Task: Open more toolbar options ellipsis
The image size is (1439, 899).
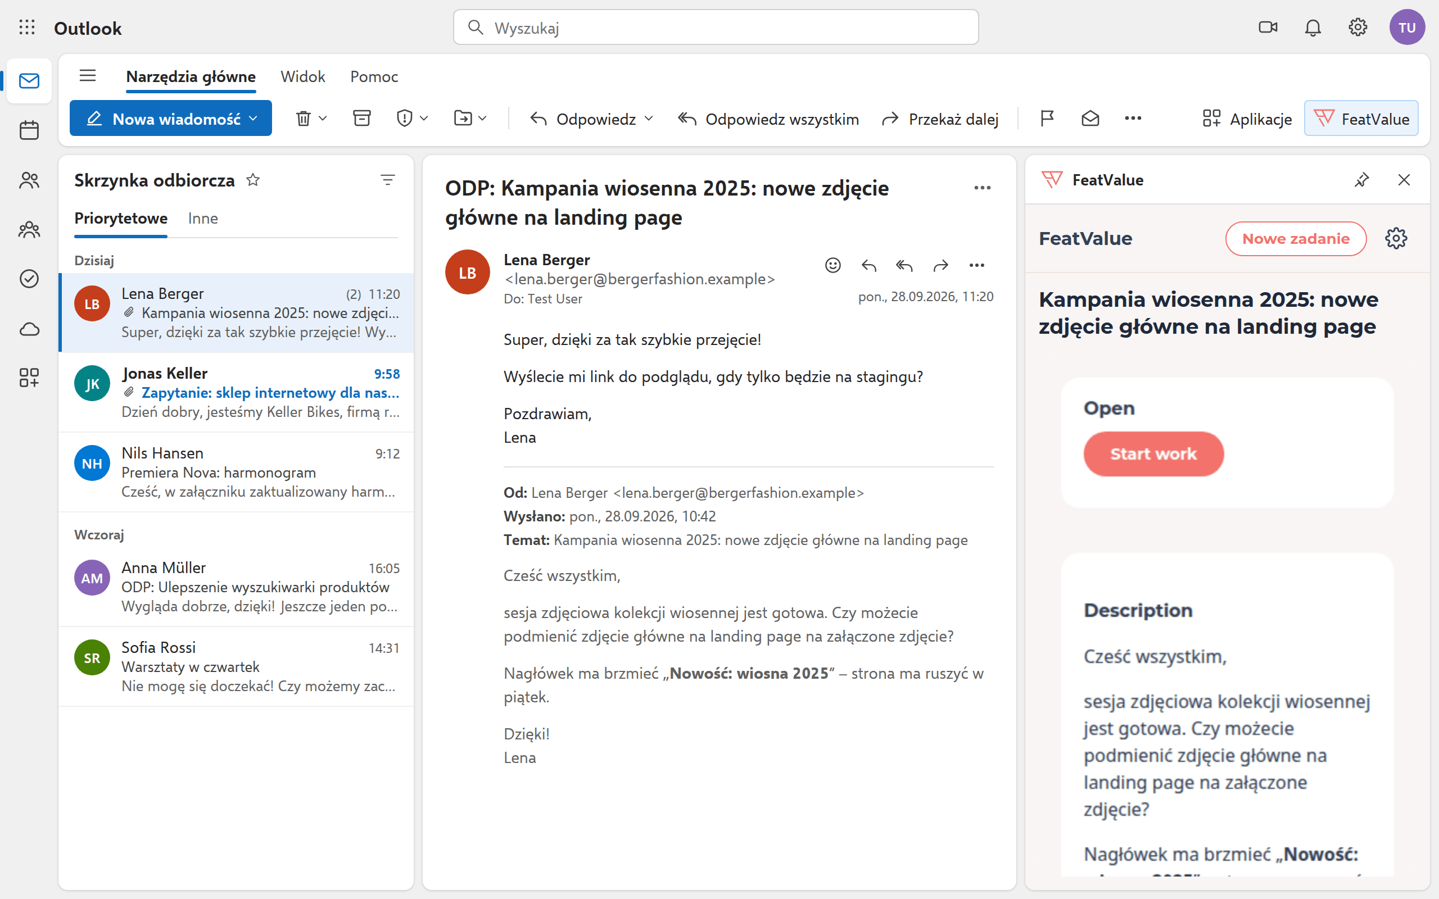Action: click(x=1133, y=119)
